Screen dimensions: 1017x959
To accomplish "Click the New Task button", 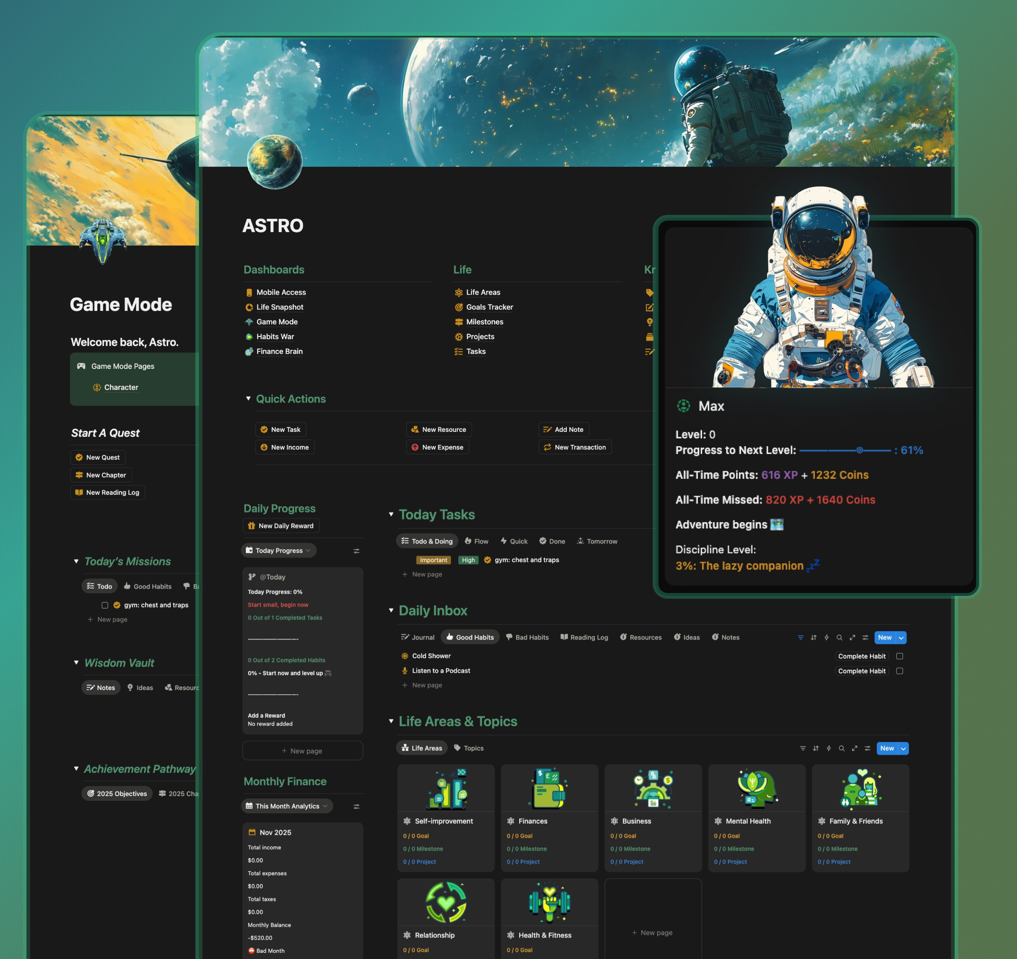I will (x=281, y=430).
